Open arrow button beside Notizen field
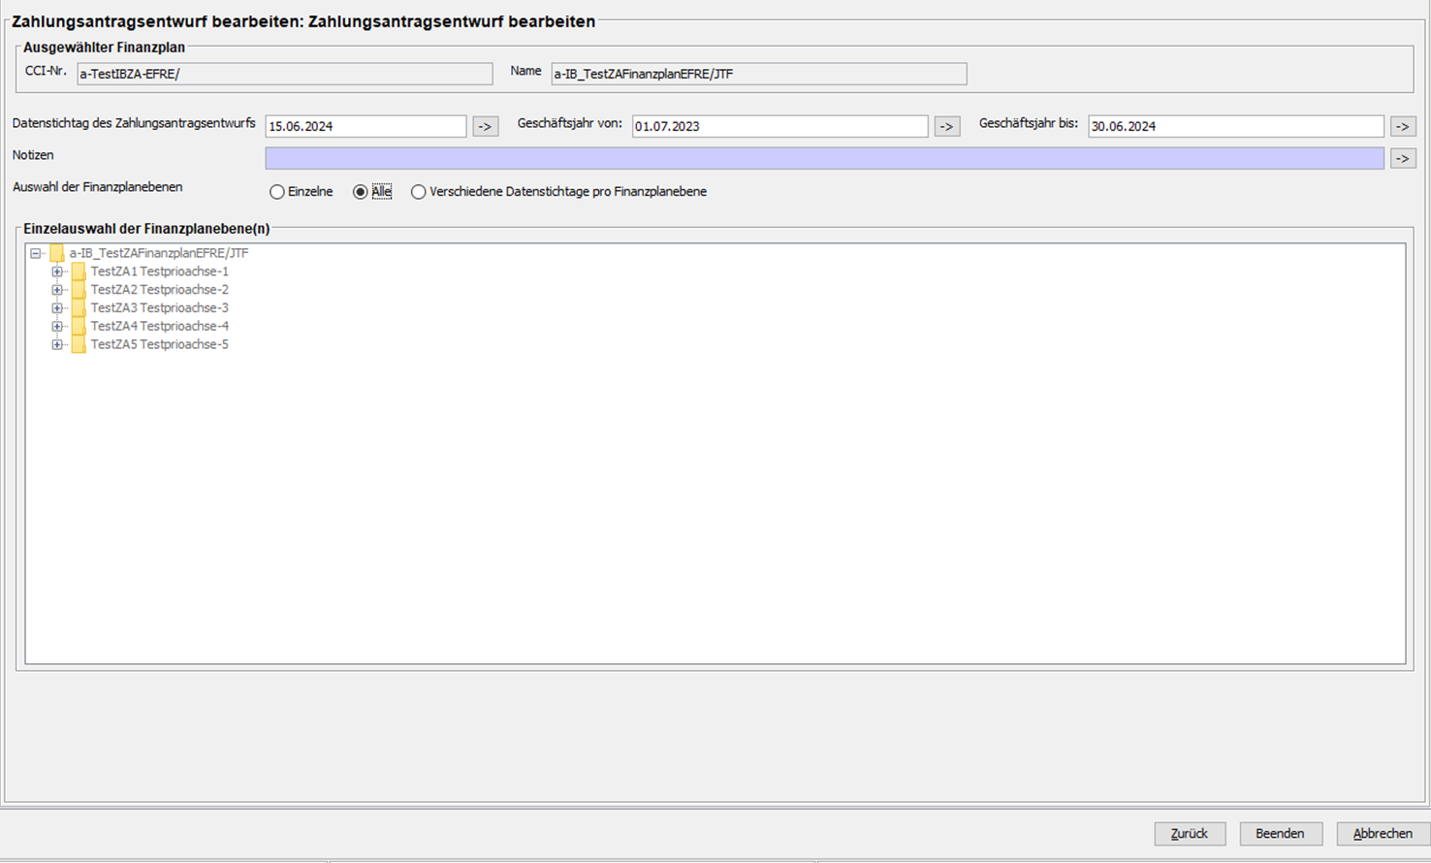 [1403, 158]
